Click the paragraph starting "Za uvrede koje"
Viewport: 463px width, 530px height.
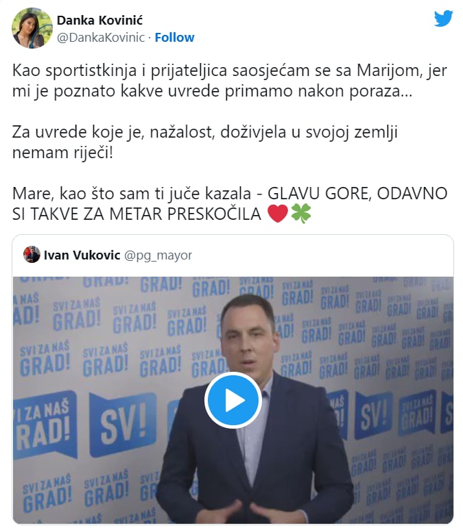(x=204, y=142)
